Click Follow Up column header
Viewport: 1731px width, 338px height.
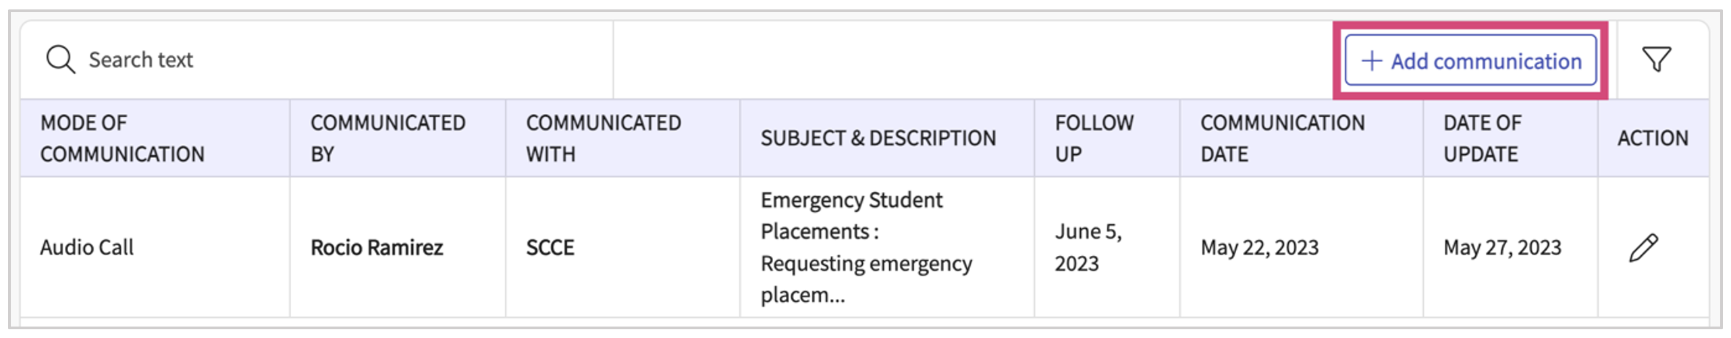[x=1094, y=138]
